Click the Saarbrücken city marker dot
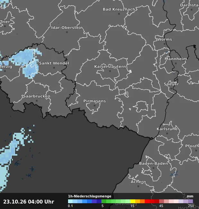This screenshot has width=199, height=209. coord(37,101)
